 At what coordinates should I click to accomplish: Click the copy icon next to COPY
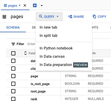94,16
